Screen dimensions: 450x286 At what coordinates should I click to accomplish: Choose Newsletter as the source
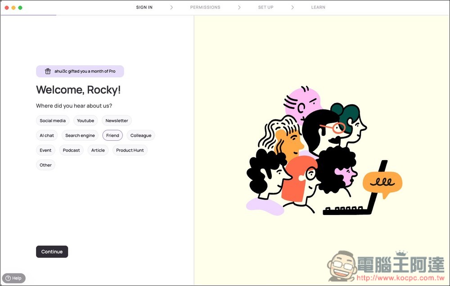(x=117, y=121)
